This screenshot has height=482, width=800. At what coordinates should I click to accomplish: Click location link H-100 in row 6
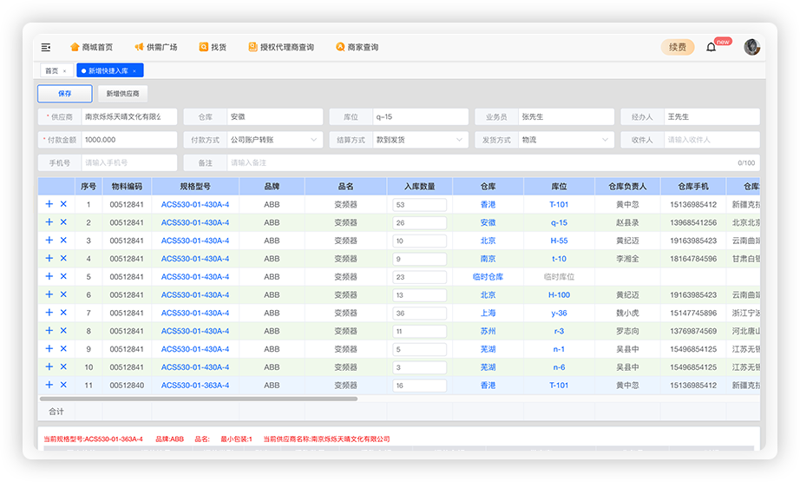tap(559, 295)
